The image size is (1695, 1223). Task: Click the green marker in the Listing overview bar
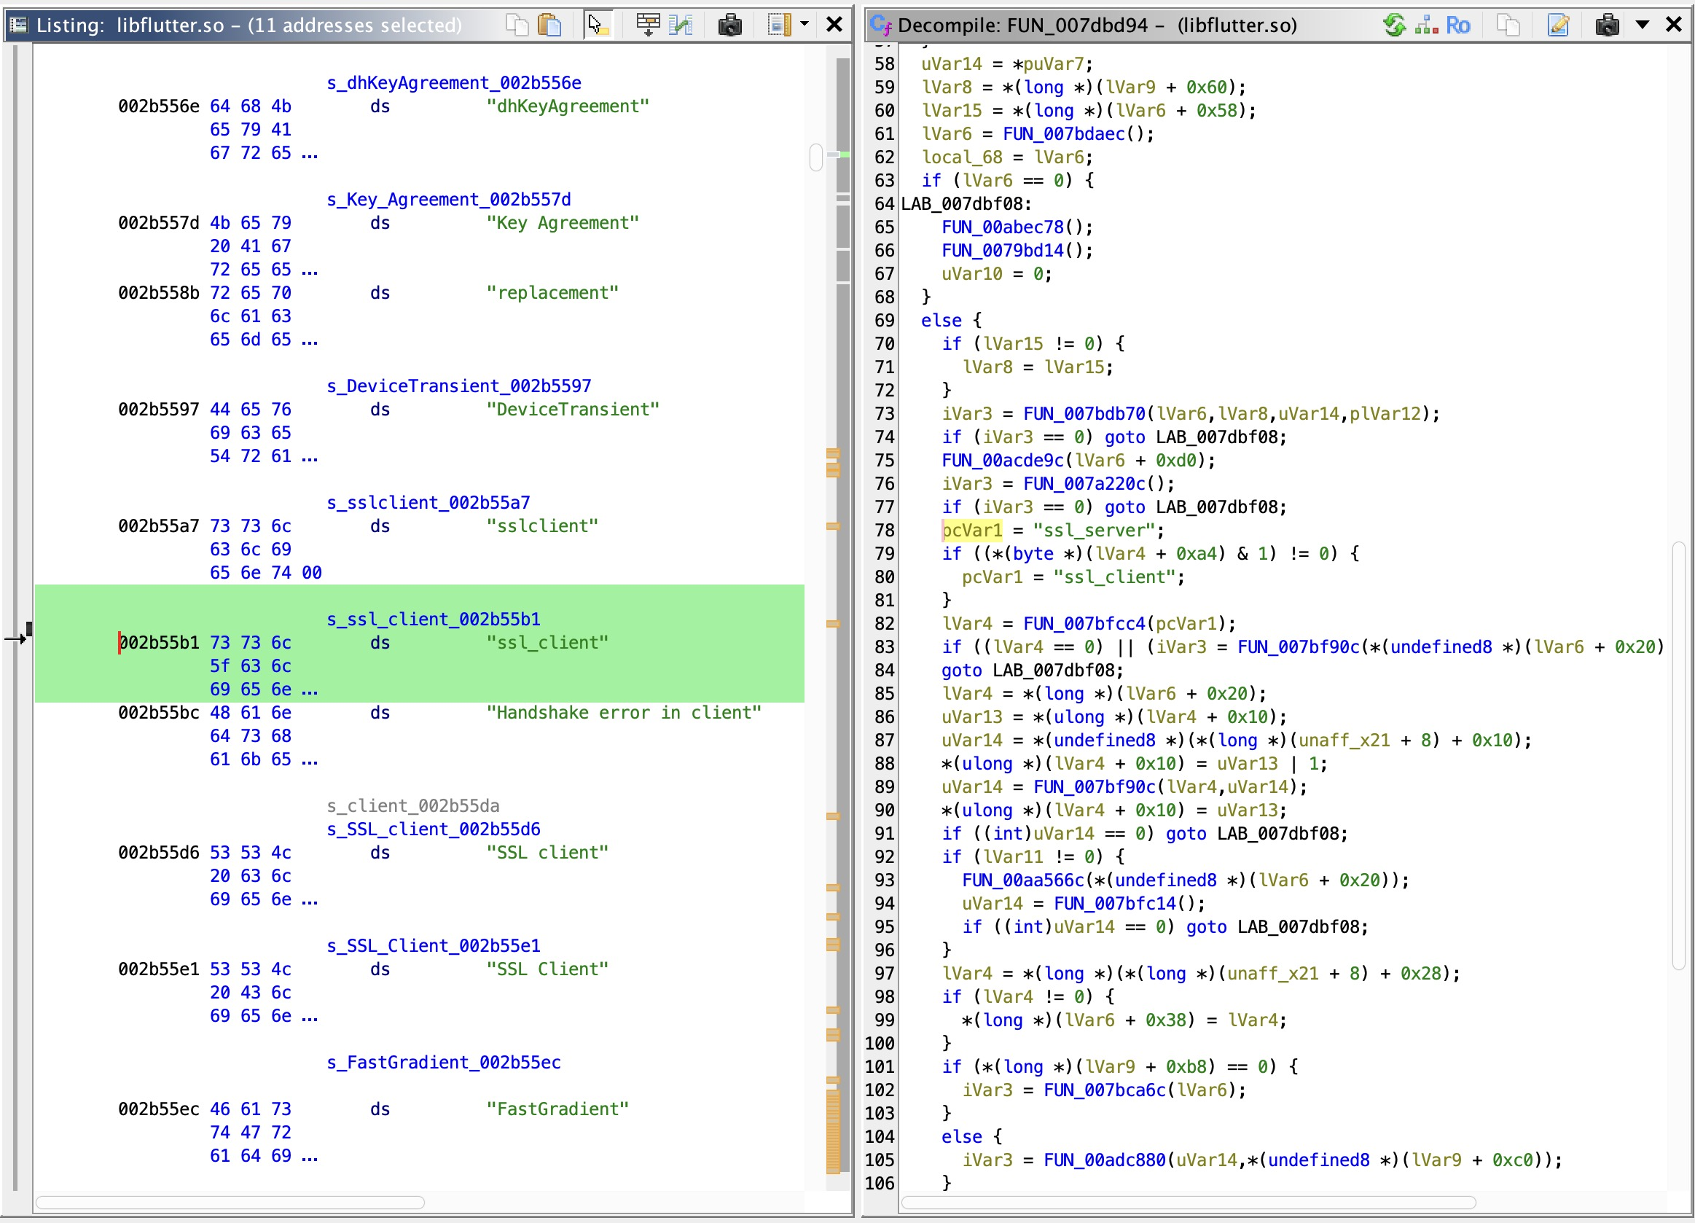[844, 155]
